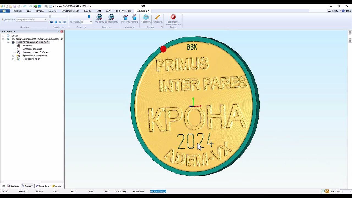Open the CAPP ribbon tab
The height and width of the screenshot is (198, 352).
[x=108, y=11]
